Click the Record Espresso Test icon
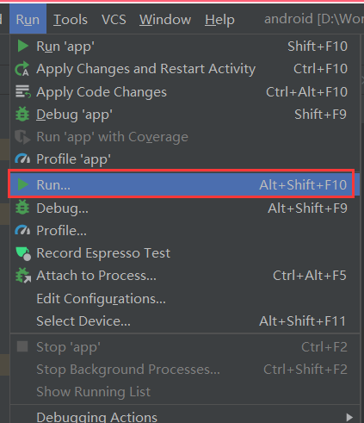364x423 pixels. tap(23, 253)
